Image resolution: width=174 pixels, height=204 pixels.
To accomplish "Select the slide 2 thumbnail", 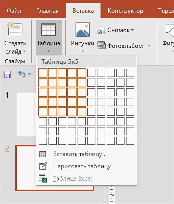I will [x=55, y=168].
